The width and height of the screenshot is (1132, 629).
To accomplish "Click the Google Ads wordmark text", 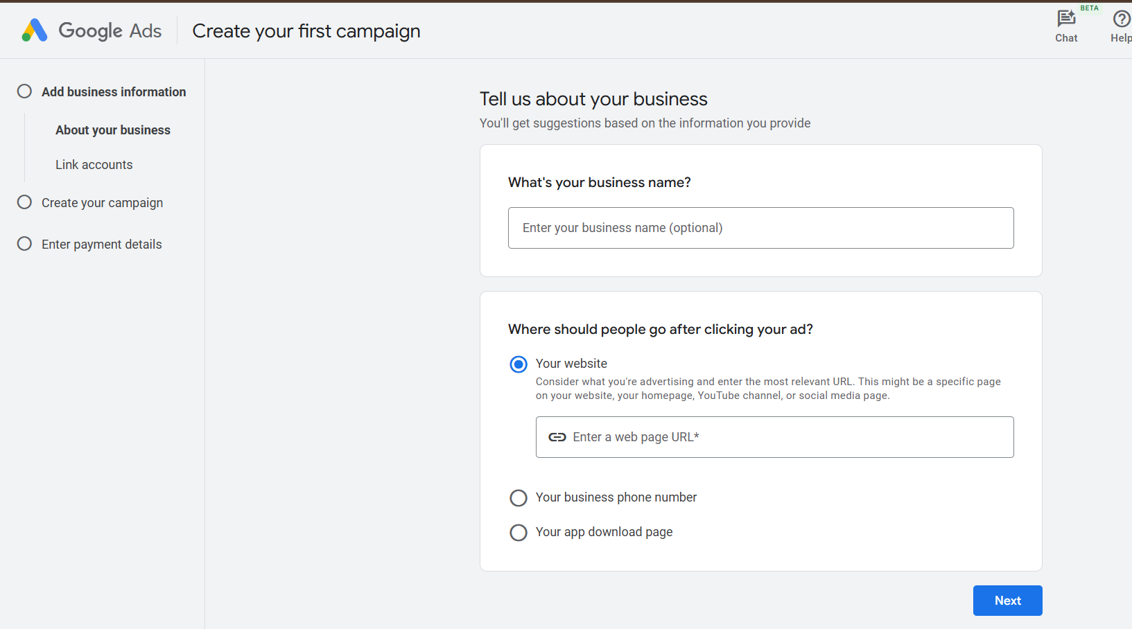I will pos(110,31).
